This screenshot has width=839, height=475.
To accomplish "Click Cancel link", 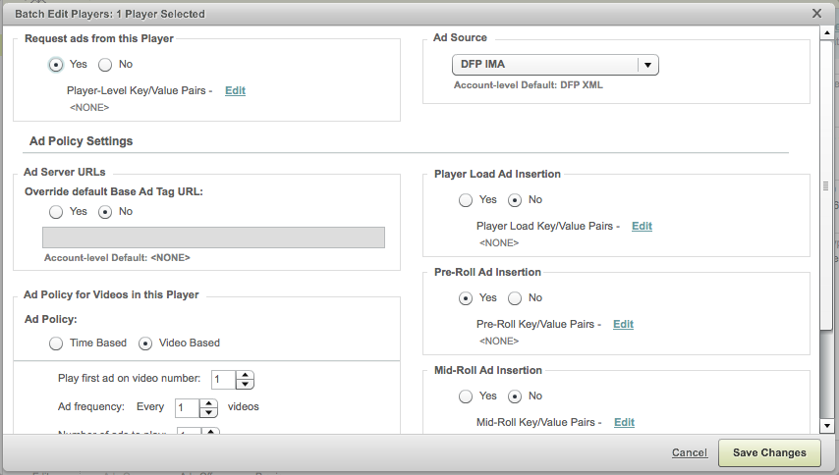I will (x=690, y=452).
